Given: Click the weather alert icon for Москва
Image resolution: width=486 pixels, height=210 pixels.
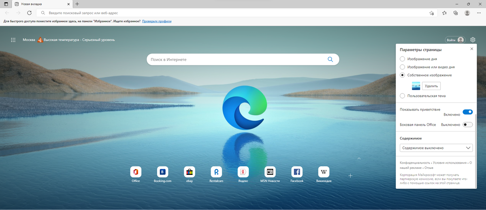Looking at the screenshot, I should (x=40, y=40).
